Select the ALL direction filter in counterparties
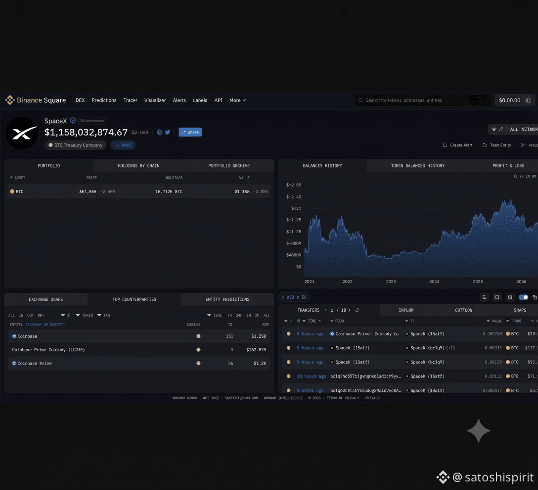Image resolution: width=538 pixels, height=490 pixels. click(x=11, y=315)
